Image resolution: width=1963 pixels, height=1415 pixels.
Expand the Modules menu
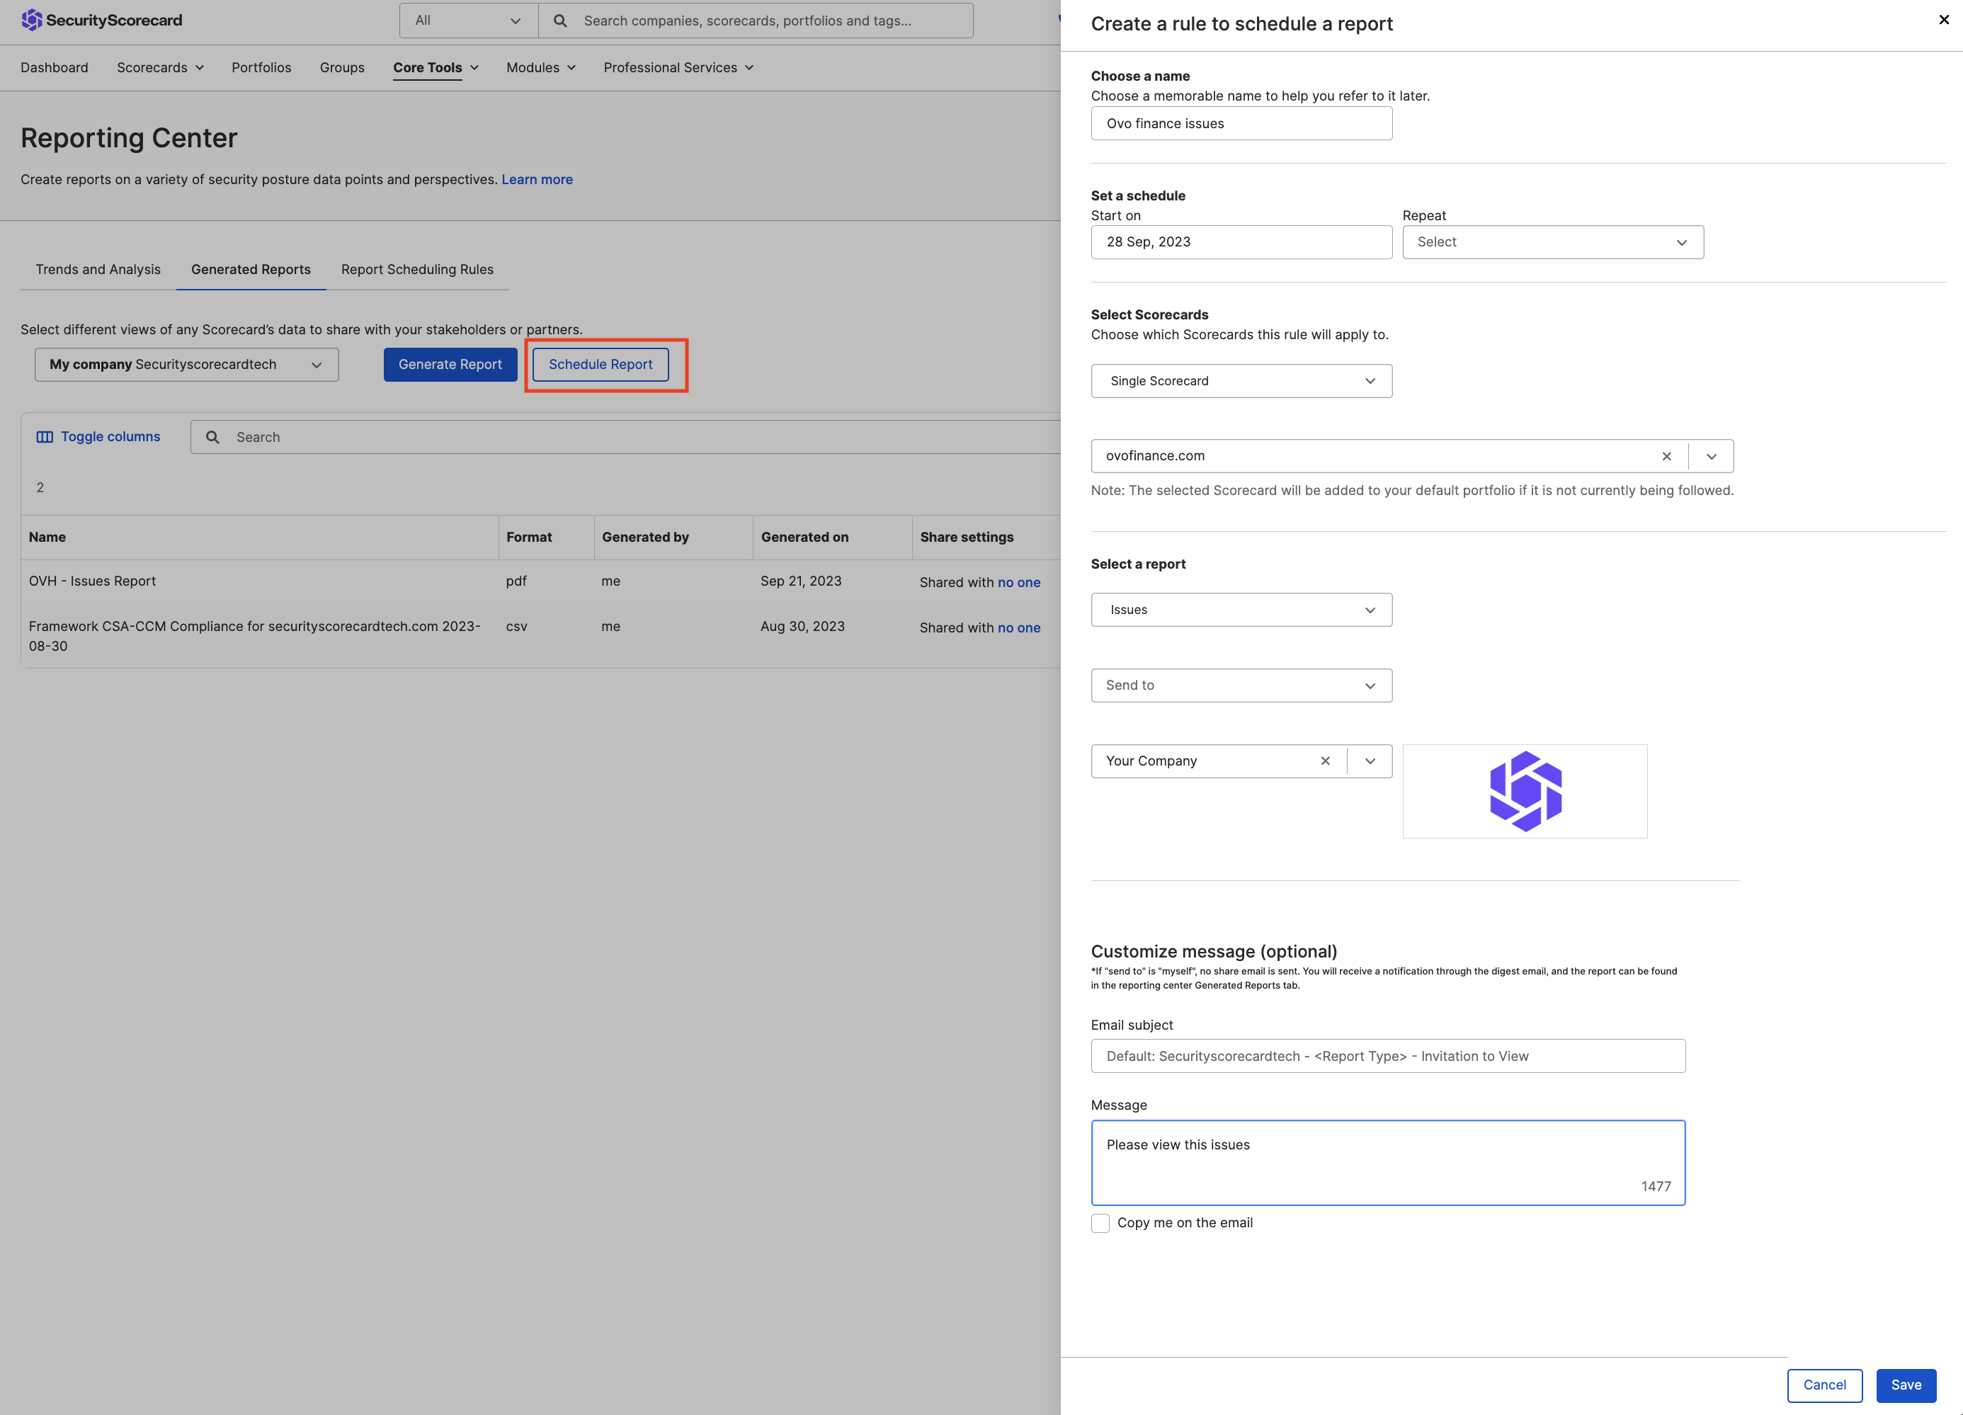point(541,67)
